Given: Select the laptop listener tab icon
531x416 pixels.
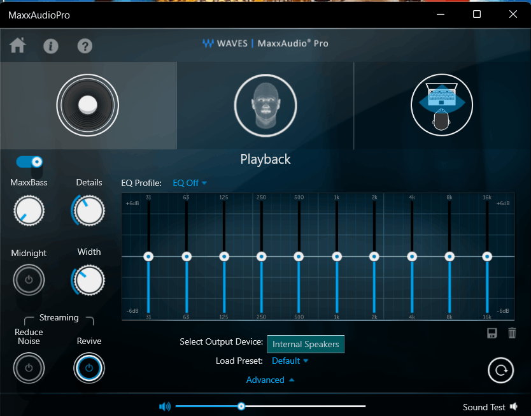Looking at the screenshot, I should 442,105.
